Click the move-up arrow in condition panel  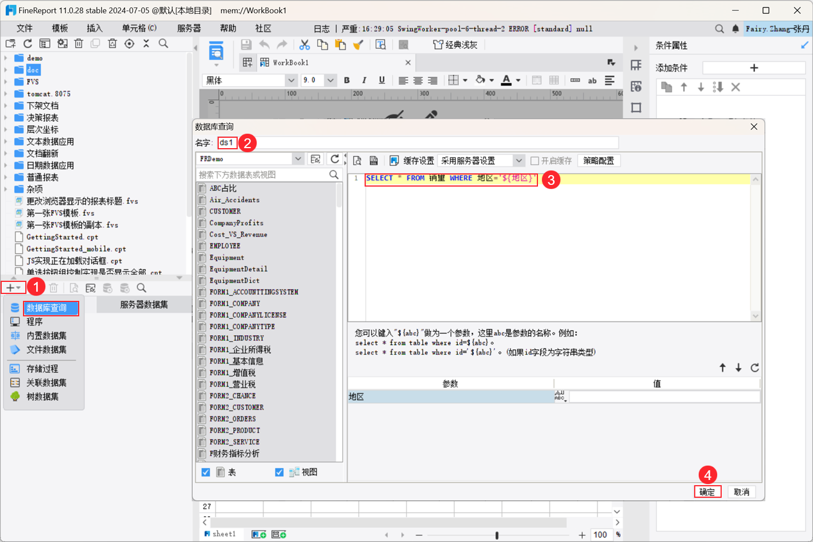point(684,87)
